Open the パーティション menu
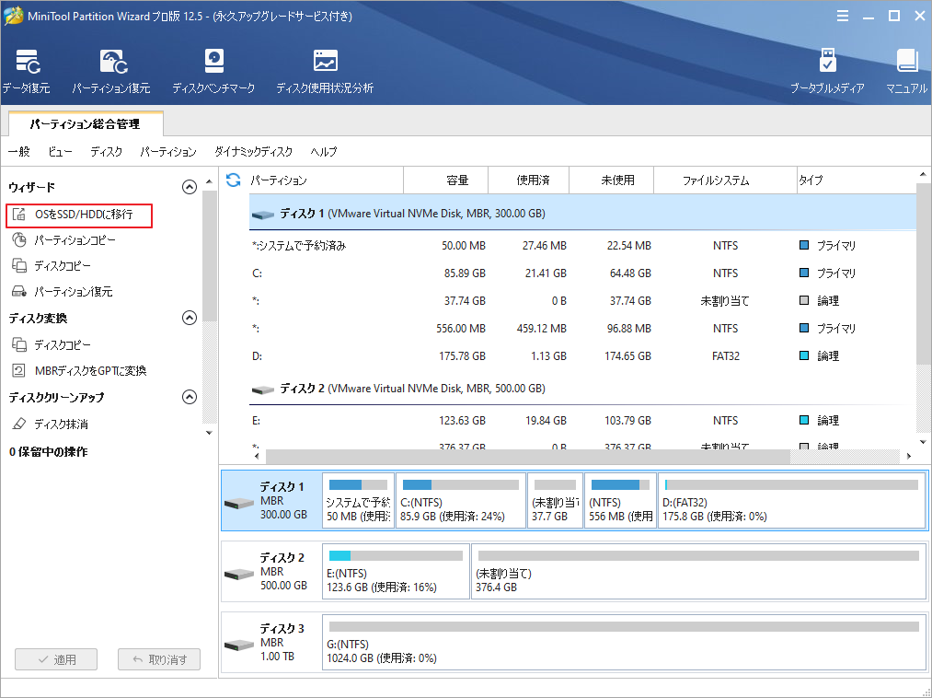Image resolution: width=932 pixels, height=698 pixels. [168, 152]
